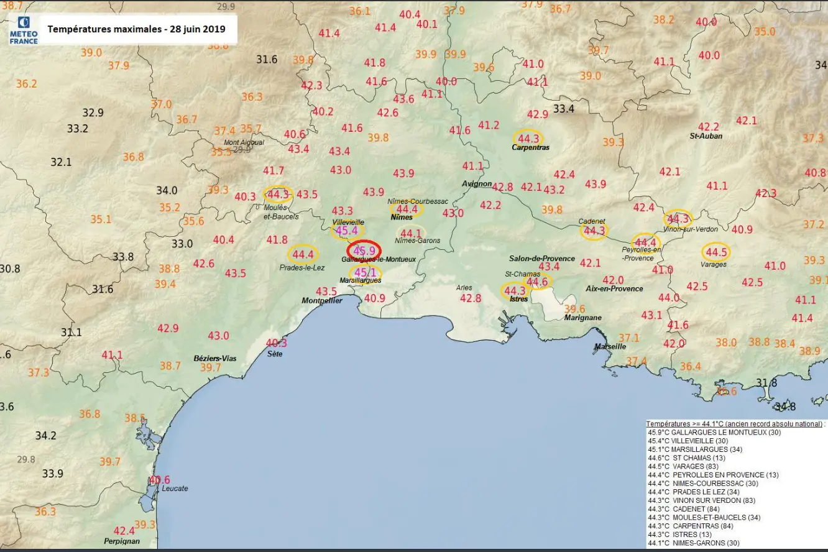Select the Avignon city label

[x=477, y=184]
